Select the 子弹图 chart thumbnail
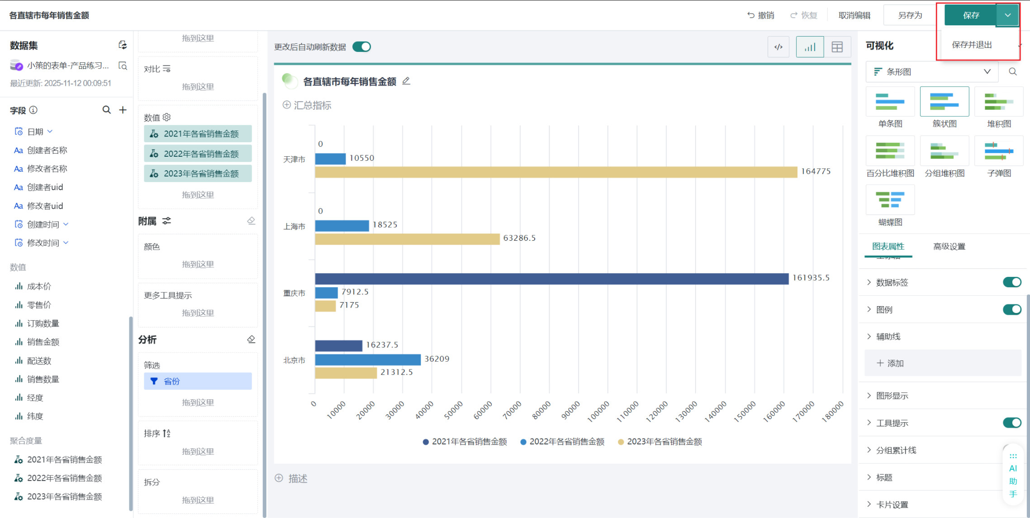 998,151
